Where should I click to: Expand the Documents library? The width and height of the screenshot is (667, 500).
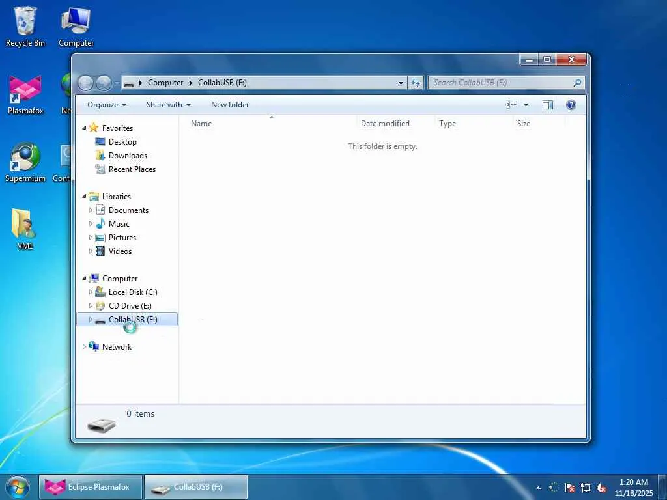[x=91, y=210]
